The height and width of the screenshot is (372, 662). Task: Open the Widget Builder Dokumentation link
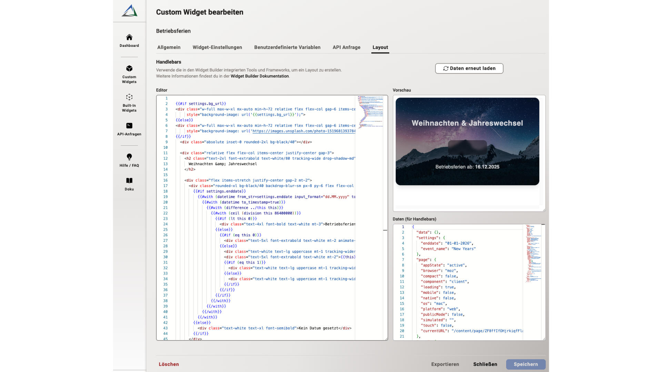(x=259, y=76)
